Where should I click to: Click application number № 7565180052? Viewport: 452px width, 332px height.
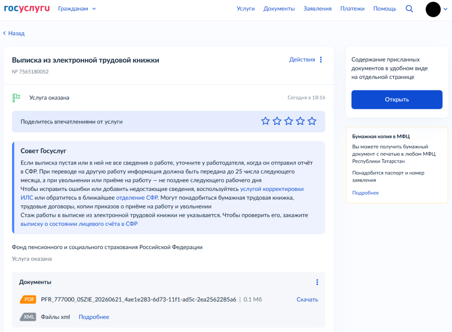click(x=30, y=72)
